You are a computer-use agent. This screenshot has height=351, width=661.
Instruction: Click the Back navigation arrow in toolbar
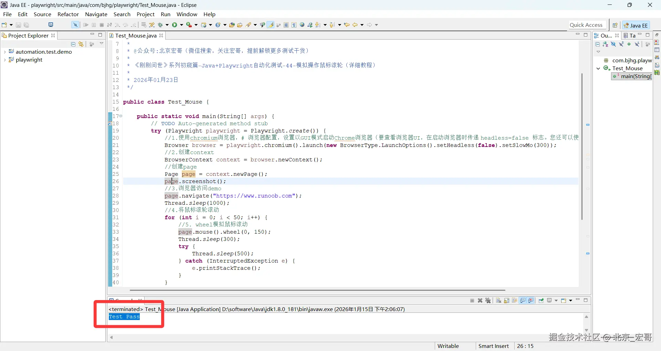click(355, 25)
